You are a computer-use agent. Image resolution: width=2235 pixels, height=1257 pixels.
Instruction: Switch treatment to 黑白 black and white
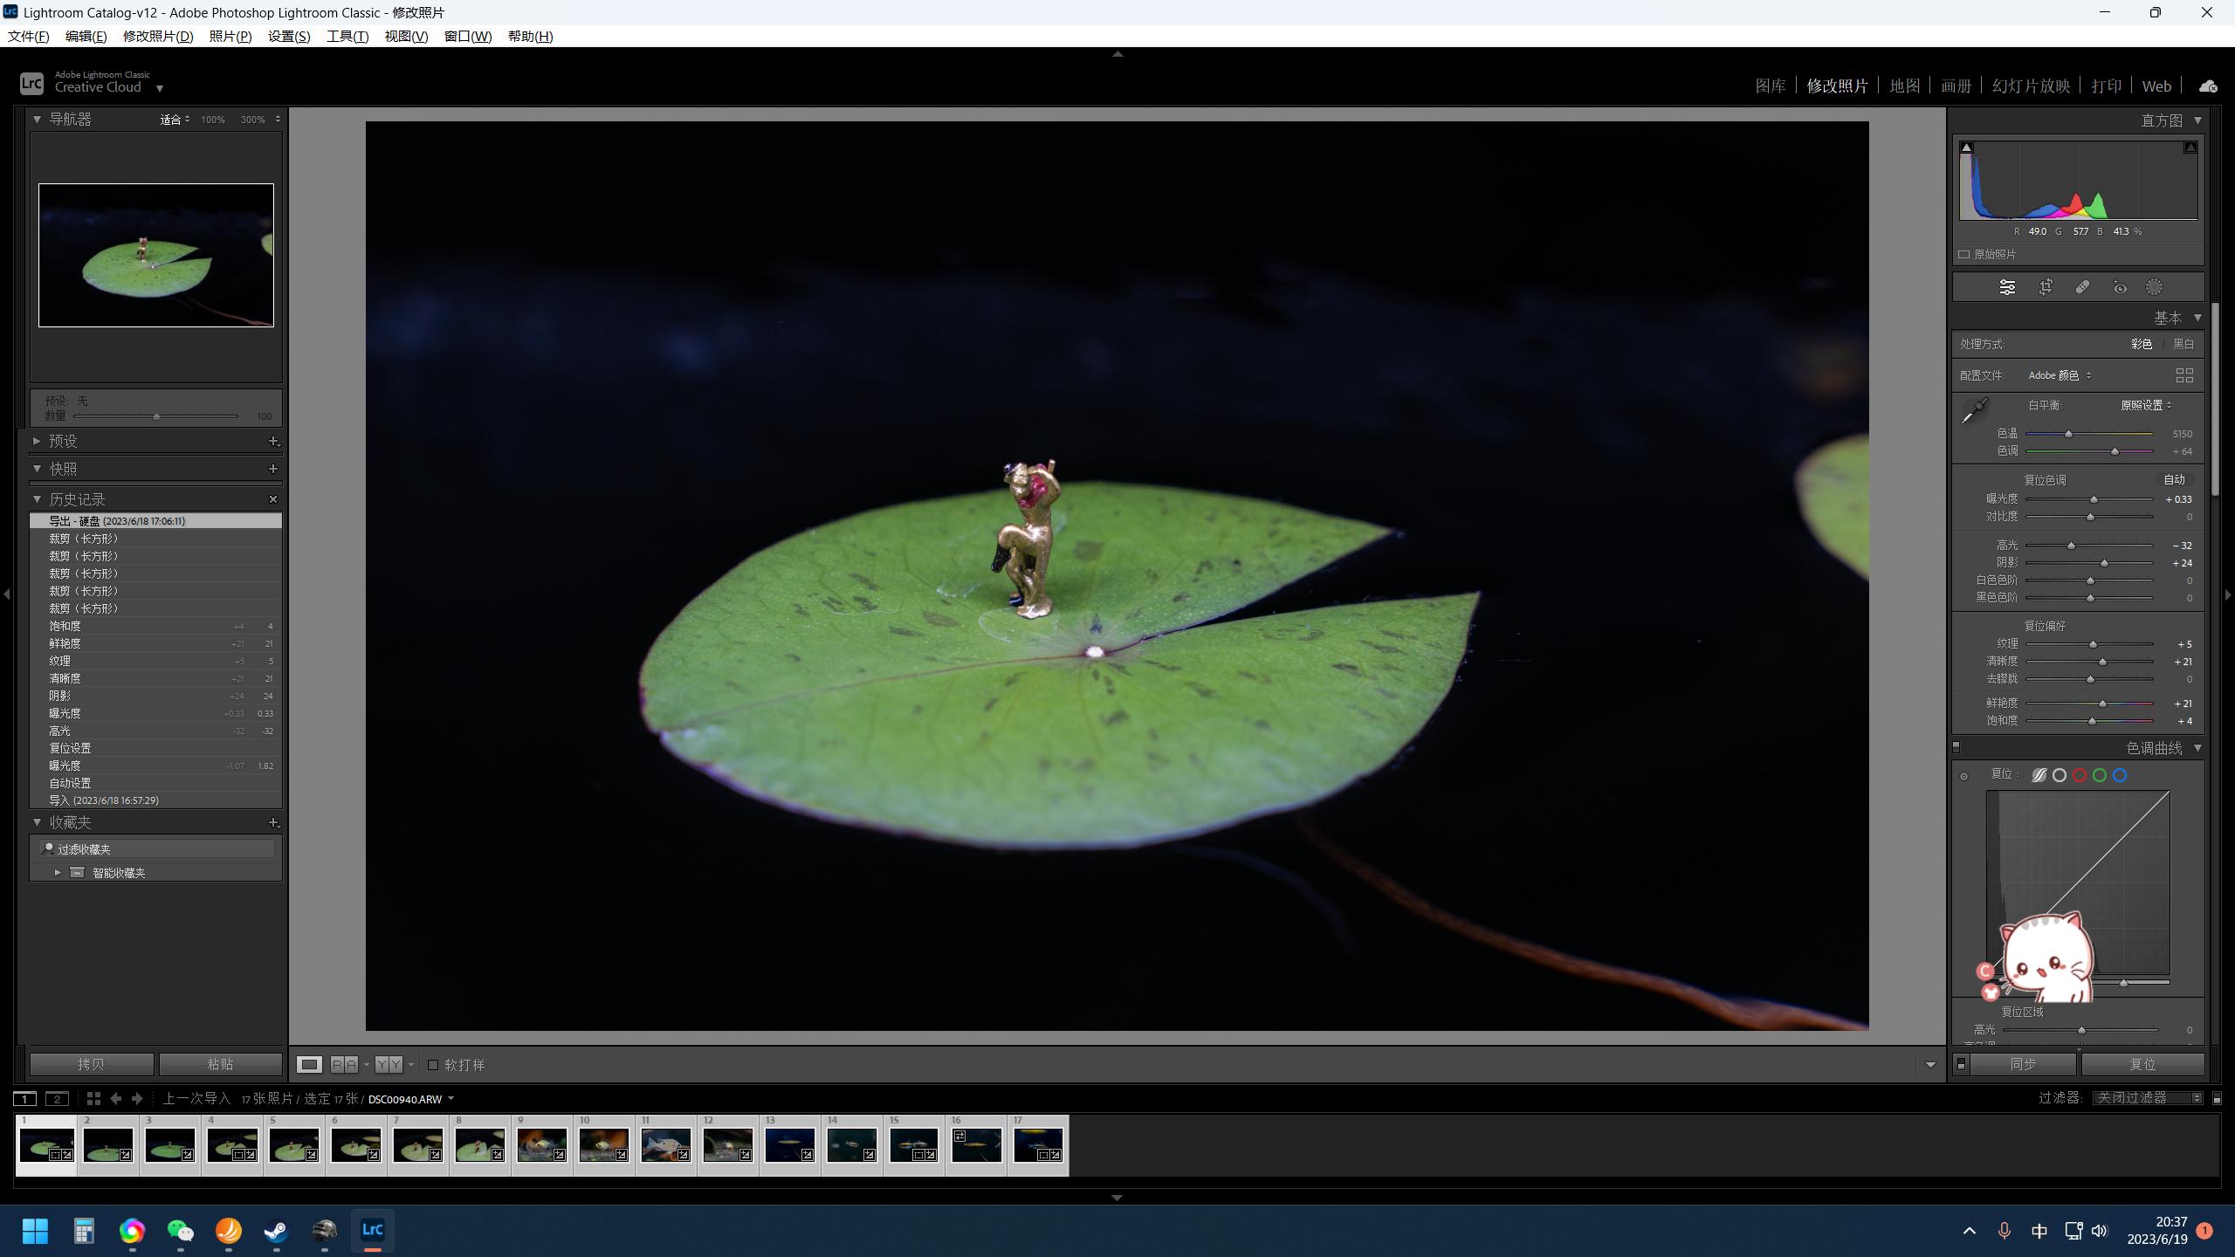2183,344
